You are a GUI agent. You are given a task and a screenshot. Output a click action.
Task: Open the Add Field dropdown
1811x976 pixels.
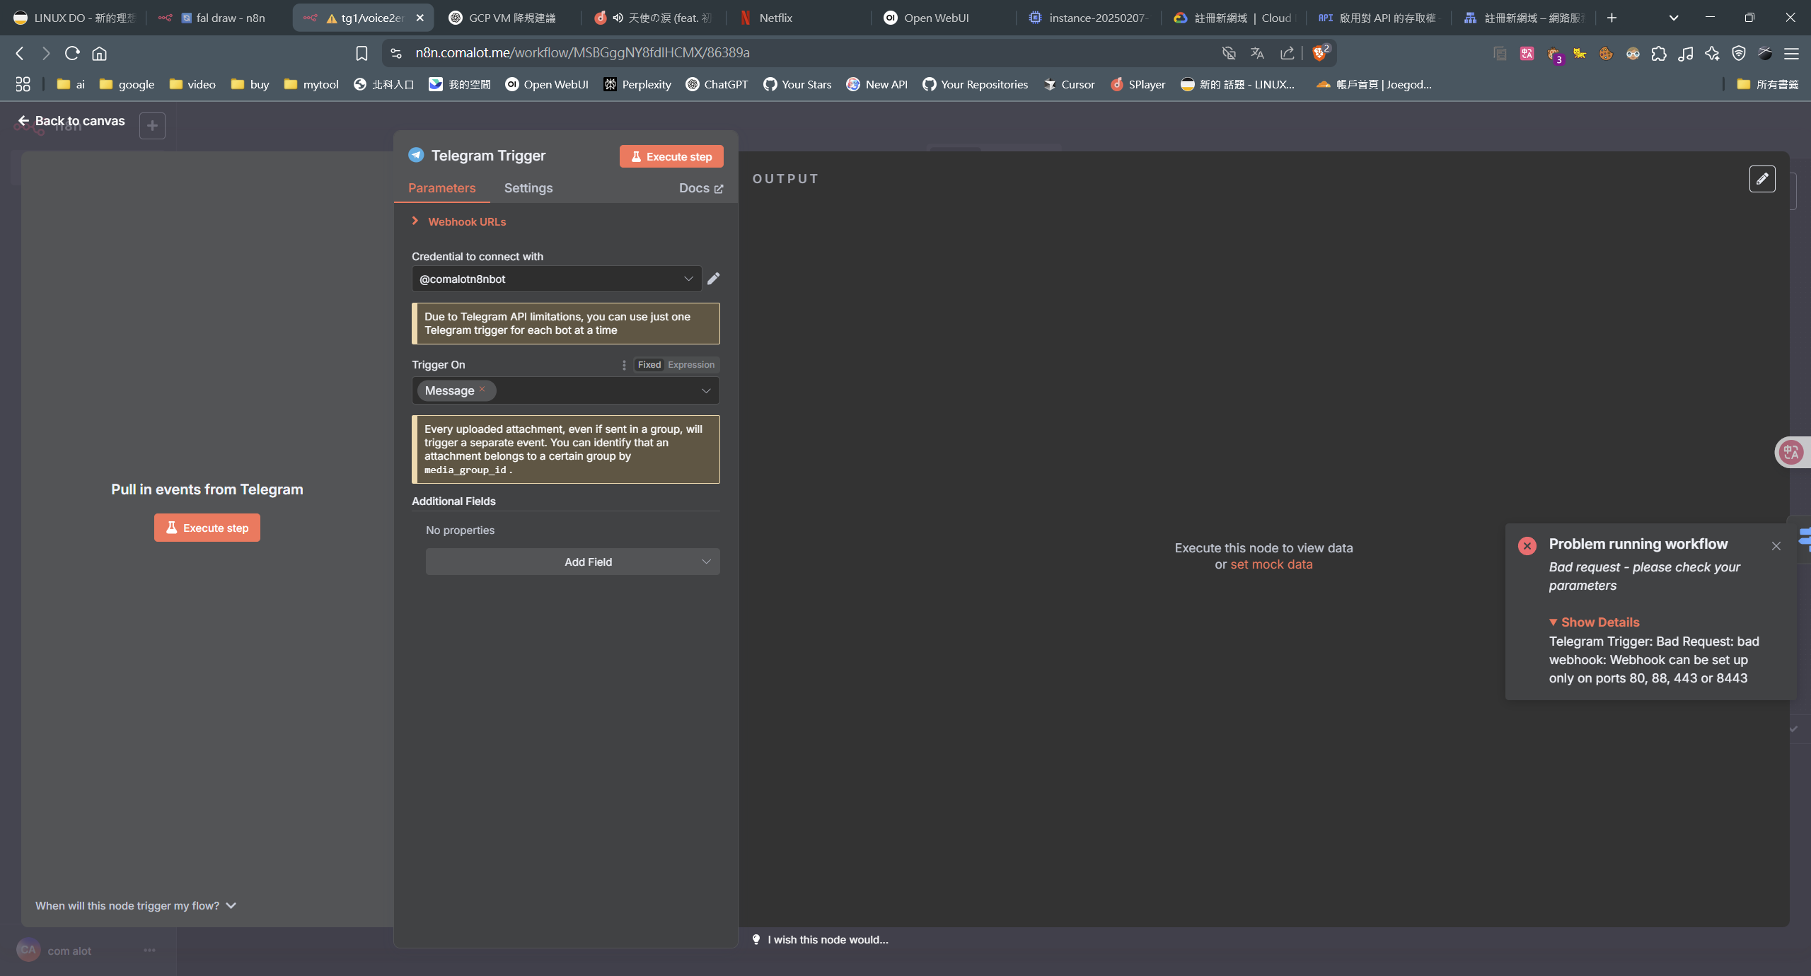[572, 562]
